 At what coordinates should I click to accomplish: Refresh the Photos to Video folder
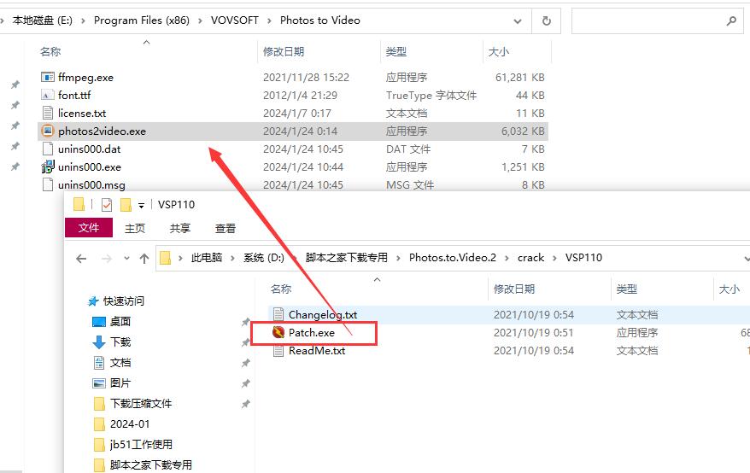(546, 20)
